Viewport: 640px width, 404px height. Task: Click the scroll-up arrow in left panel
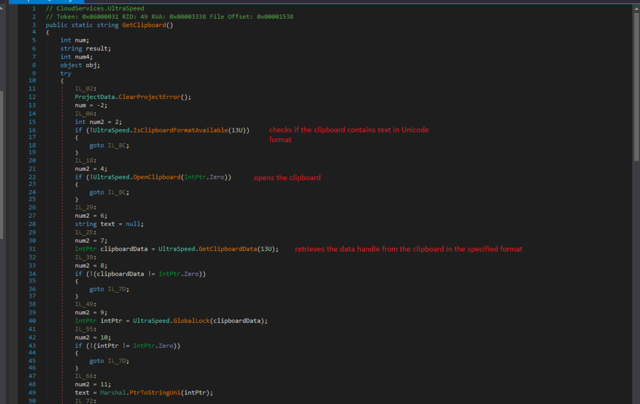click(2, 8)
